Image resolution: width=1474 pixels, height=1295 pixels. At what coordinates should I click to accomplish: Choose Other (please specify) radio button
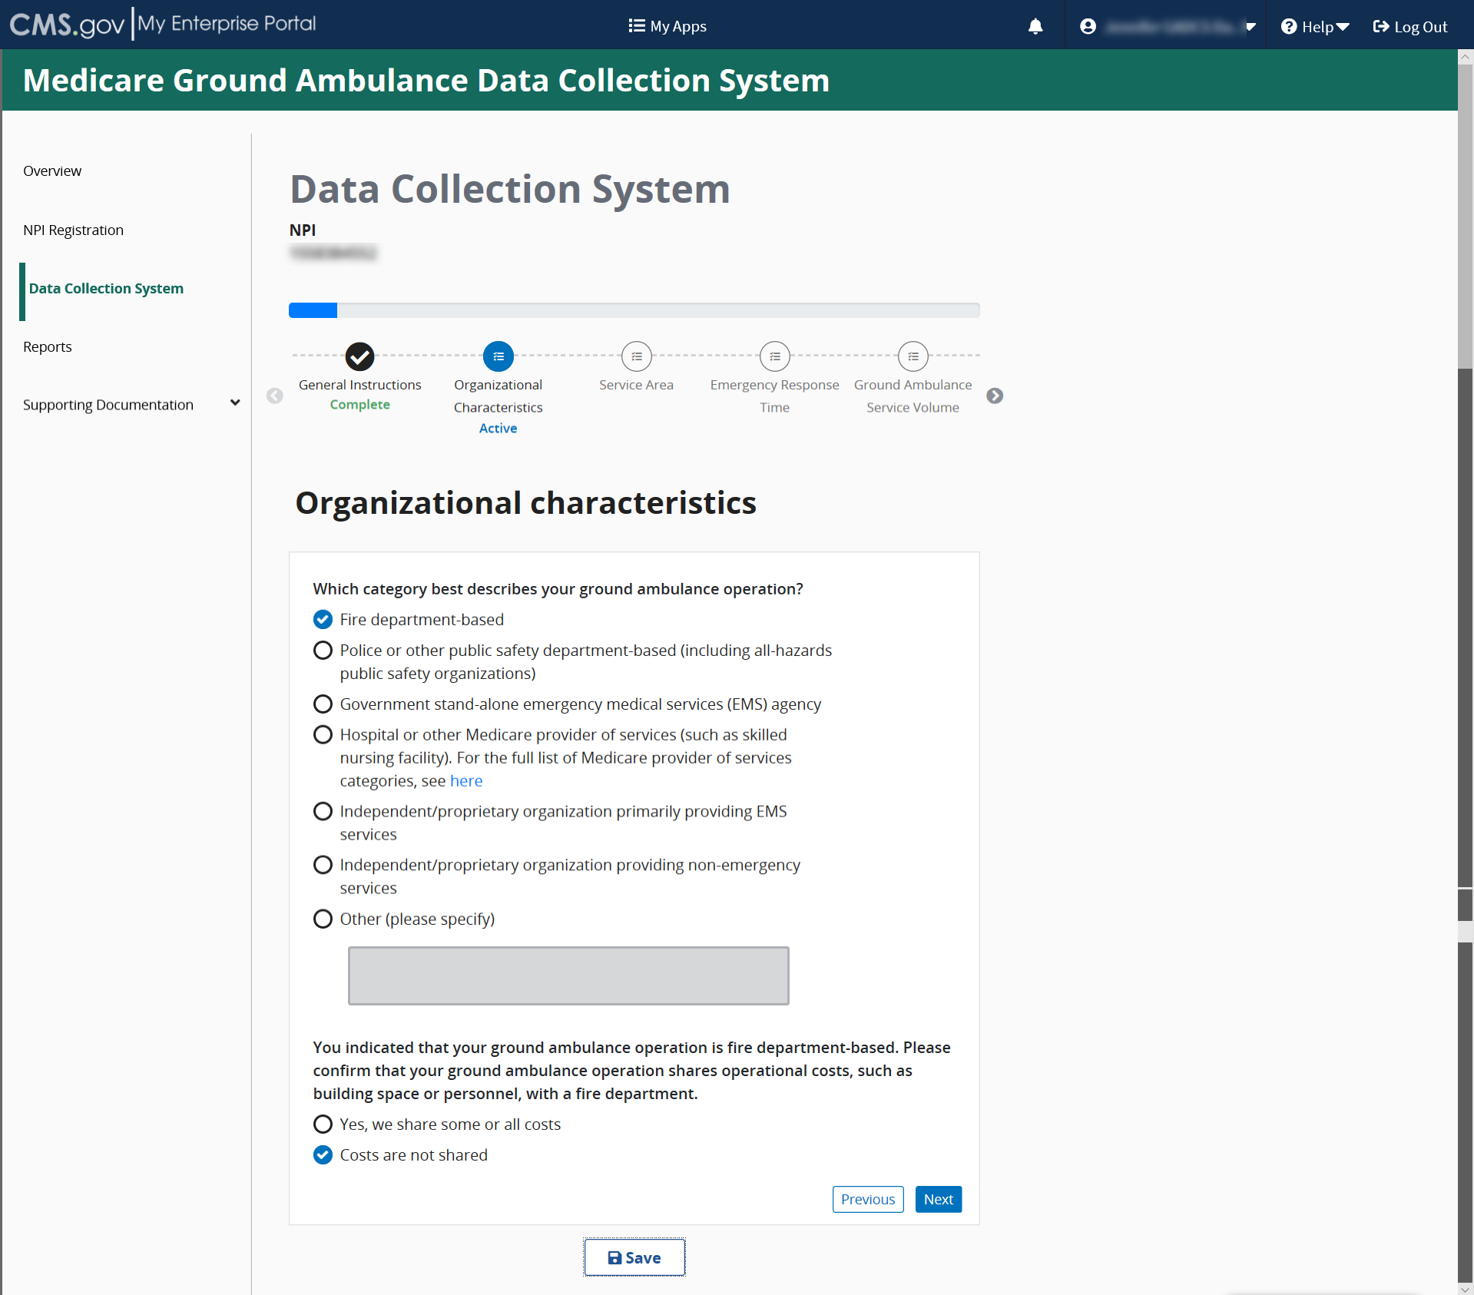point(323,919)
